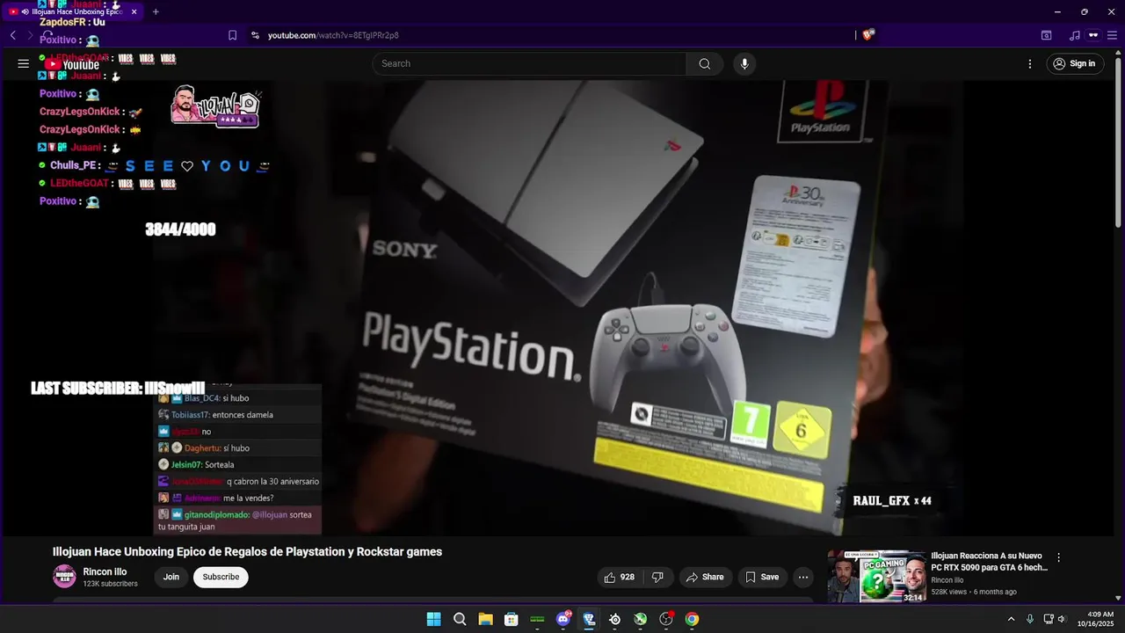The image size is (1125, 633).
Task: Click the youtube.com address bar URL
Action: coord(333,35)
